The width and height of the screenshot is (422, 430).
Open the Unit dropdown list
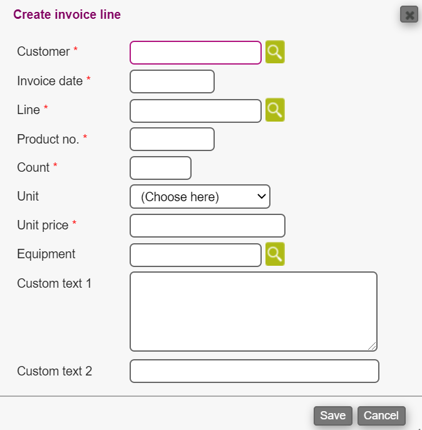(x=200, y=196)
